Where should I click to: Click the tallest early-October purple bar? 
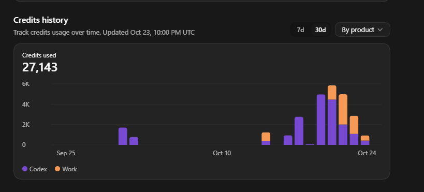(123, 136)
